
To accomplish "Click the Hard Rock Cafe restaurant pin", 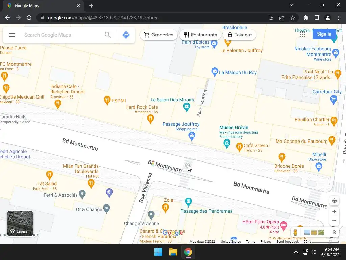I will (150, 119).
